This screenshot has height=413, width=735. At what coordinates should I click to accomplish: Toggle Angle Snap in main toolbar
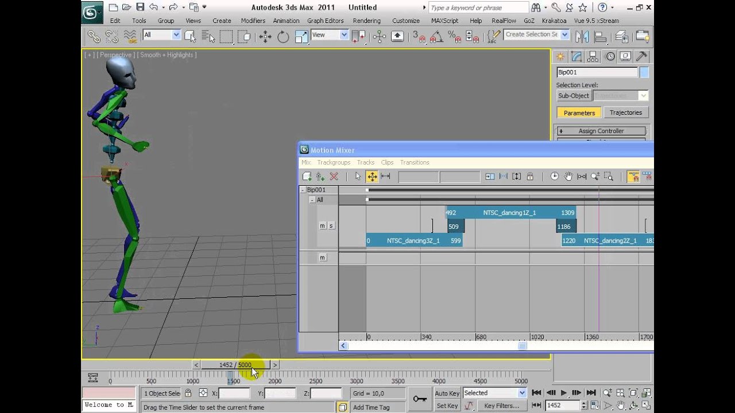point(436,36)
